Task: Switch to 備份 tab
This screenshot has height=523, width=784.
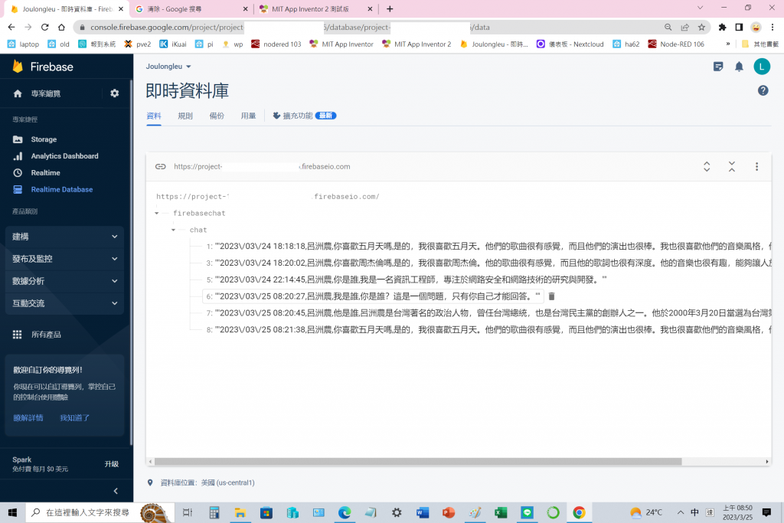Action: point(217,116)
